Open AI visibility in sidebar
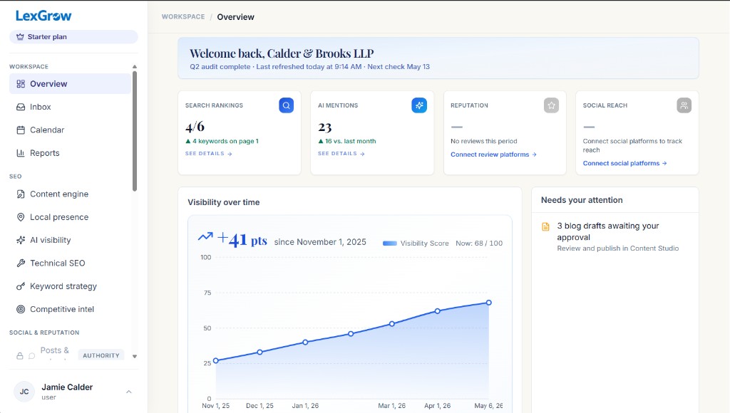 point(70,240)
